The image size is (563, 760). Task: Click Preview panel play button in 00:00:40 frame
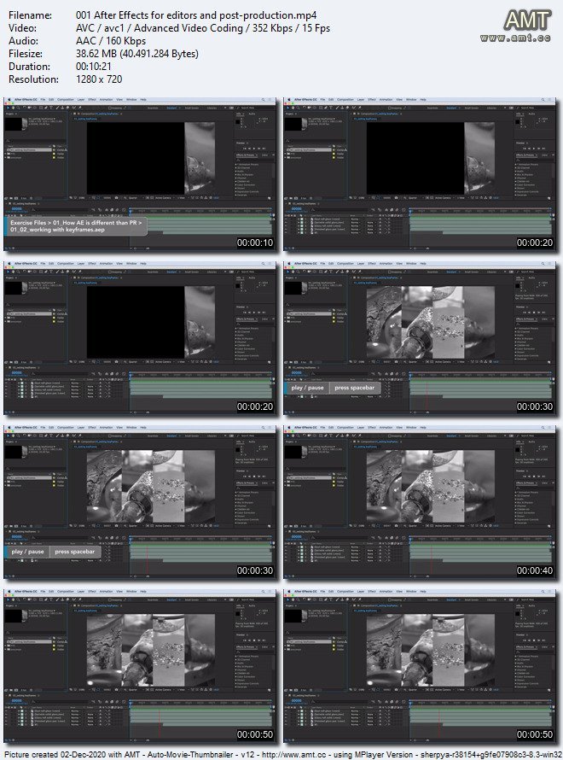pyautogui.click(x=533, y=476)
